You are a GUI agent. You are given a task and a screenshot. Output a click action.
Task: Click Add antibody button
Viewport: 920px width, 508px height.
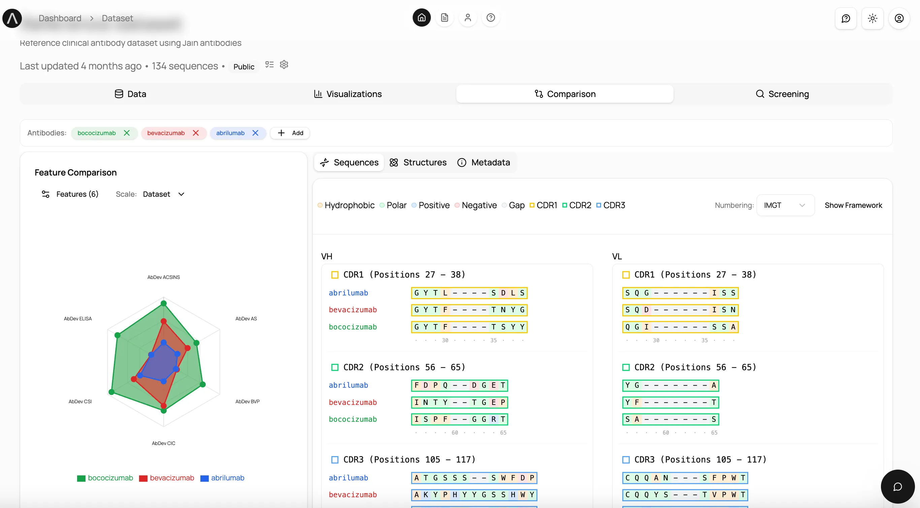pos(290,133)
